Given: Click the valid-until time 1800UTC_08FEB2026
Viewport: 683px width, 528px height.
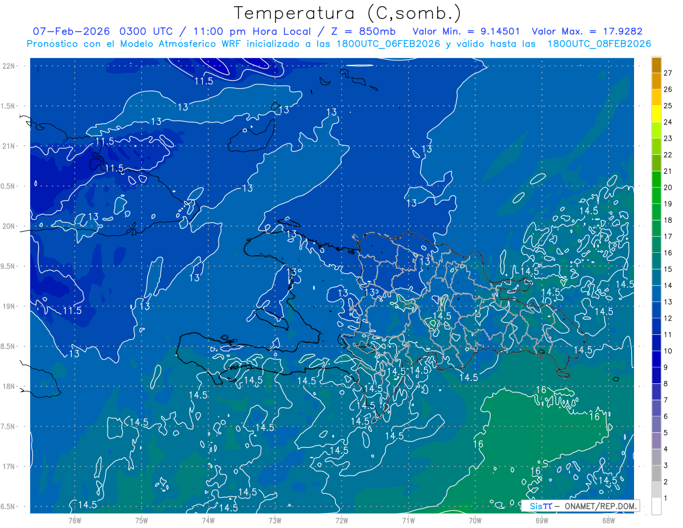Looking at the screenshot, I should click(599, 44).
